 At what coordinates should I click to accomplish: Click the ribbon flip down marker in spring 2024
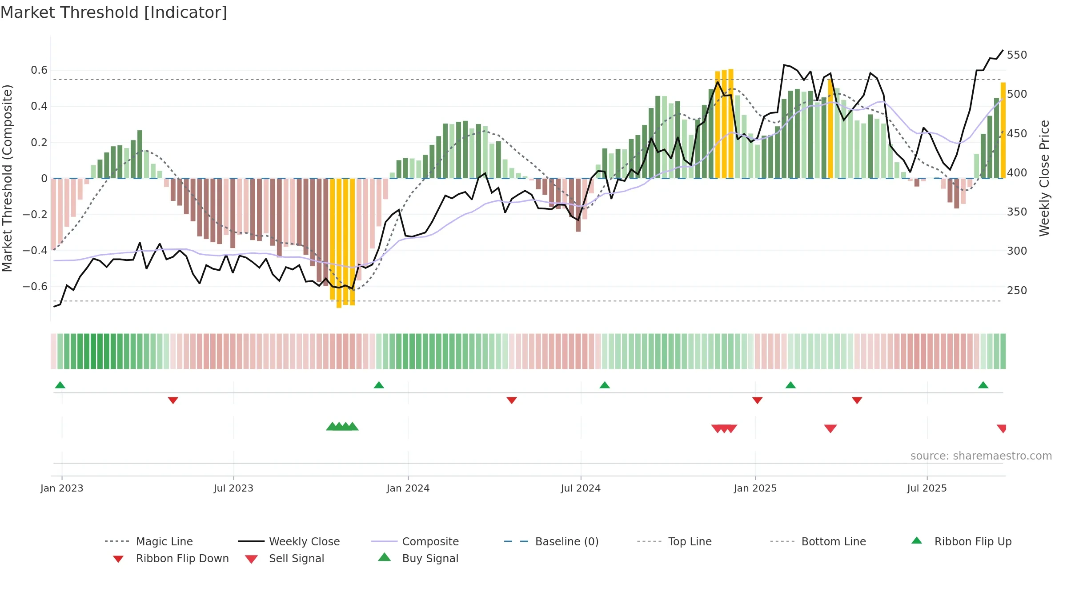point(512,400)
